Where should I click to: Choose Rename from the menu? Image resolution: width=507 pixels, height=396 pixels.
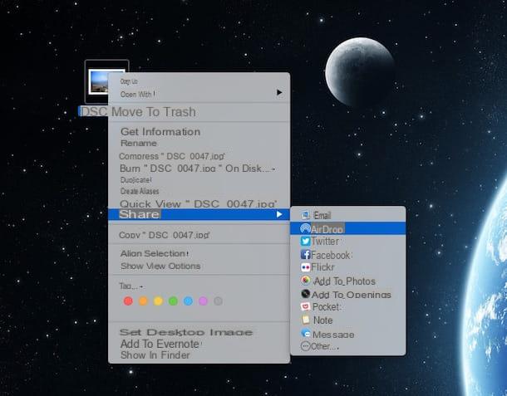(139, 143)
